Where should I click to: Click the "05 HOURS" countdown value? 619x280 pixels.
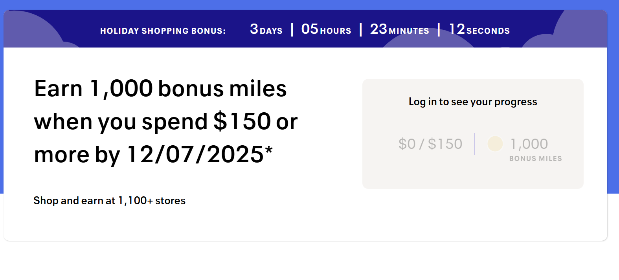(x=326, y=29)
